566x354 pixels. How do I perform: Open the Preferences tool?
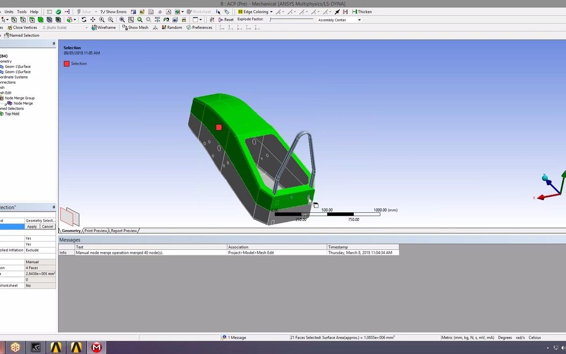tap(202, 28)
